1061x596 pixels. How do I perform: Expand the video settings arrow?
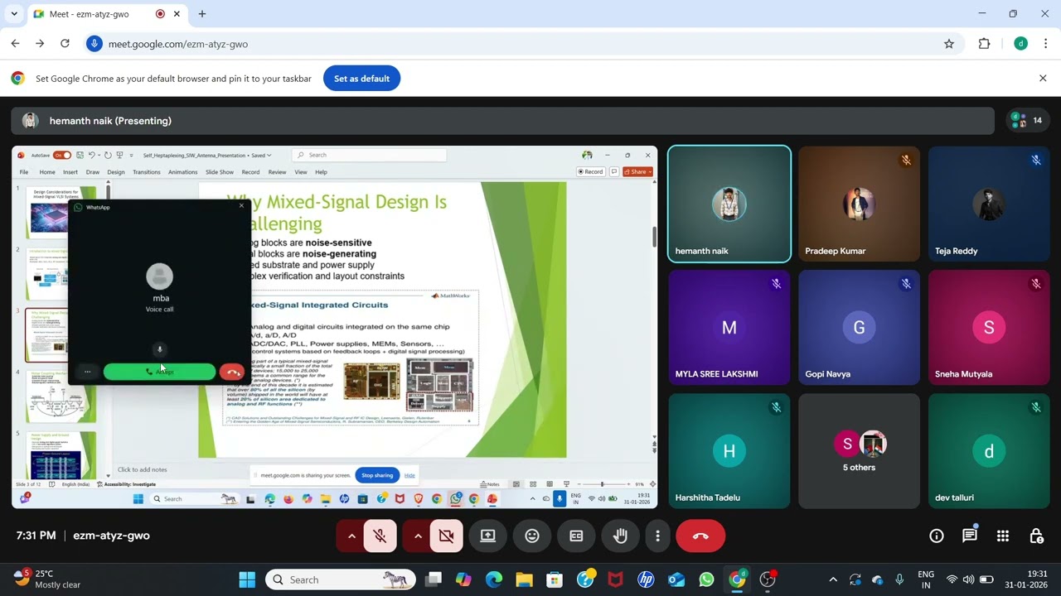click(x=418, y=536)
